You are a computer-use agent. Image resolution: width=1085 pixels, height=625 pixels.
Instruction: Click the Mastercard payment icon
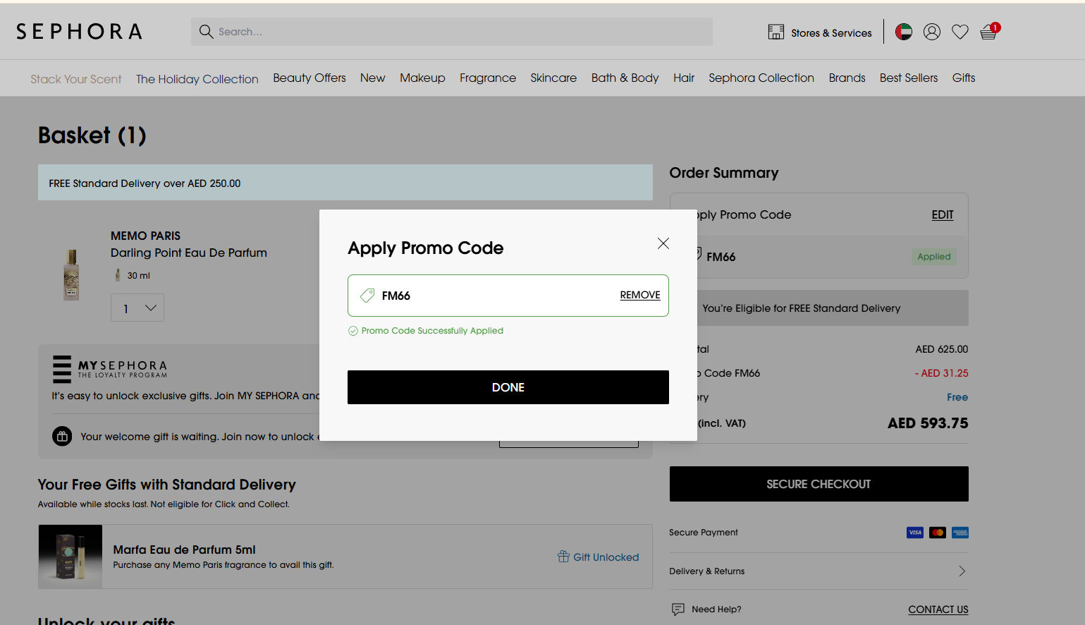(938, 533)
